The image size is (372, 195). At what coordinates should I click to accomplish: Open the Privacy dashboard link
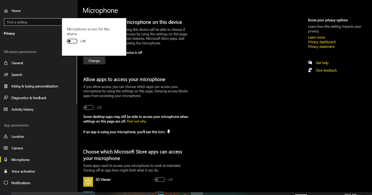(x=321, y=42)
